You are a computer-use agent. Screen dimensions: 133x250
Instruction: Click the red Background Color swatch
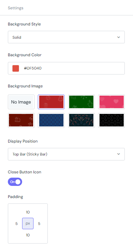pyautogui.click(x=16, y=68)
